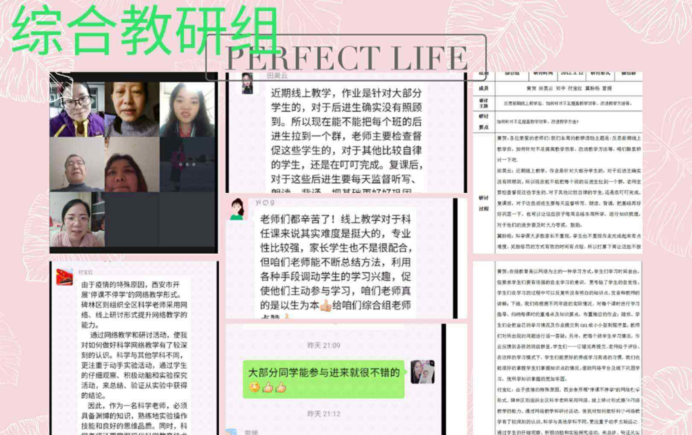Click the avatar beside the green message bubble
692x435 pixels.
pos(422,372)
